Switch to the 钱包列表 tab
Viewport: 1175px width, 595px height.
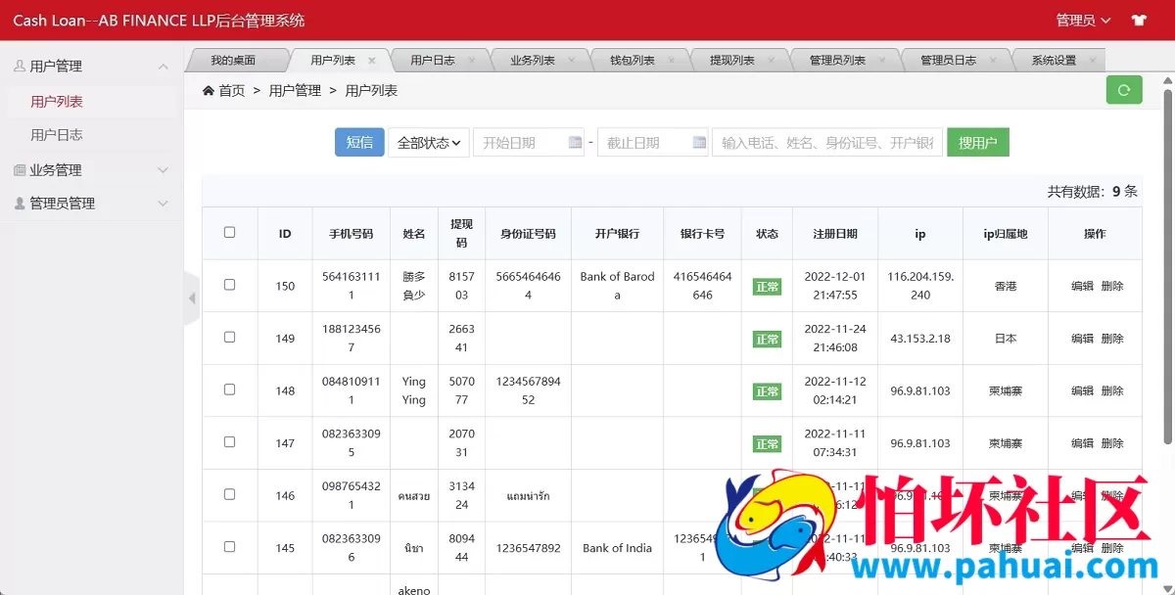[633, 60]
